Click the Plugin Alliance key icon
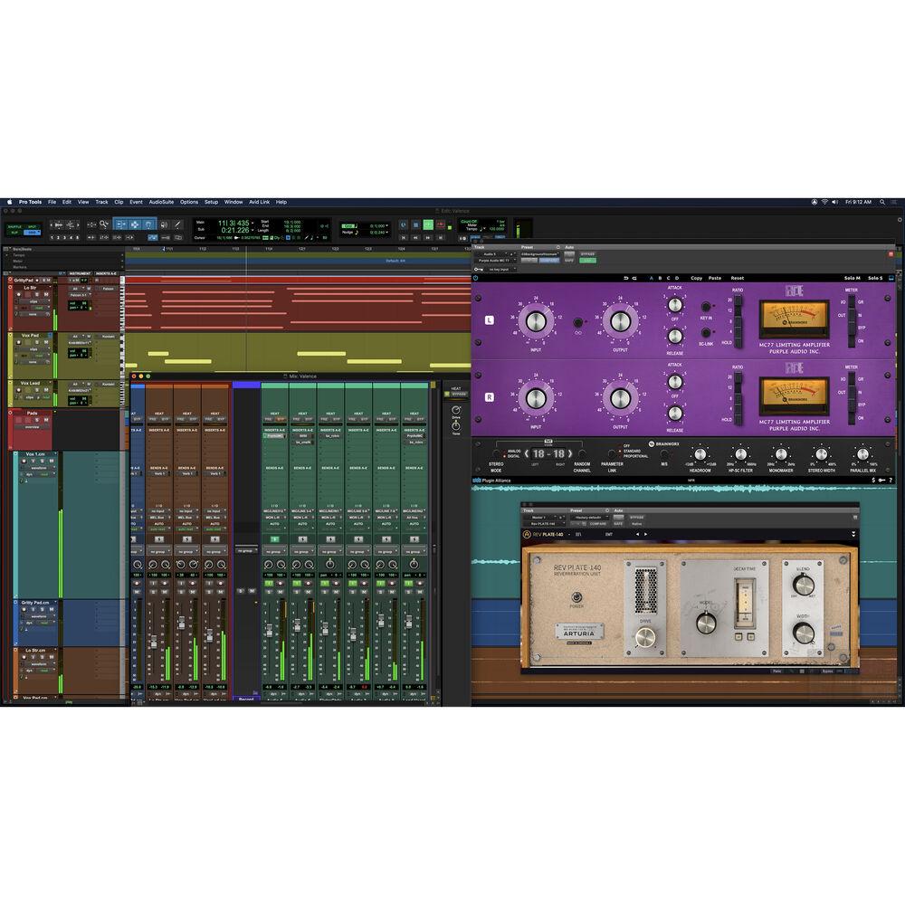 point(881,481)
